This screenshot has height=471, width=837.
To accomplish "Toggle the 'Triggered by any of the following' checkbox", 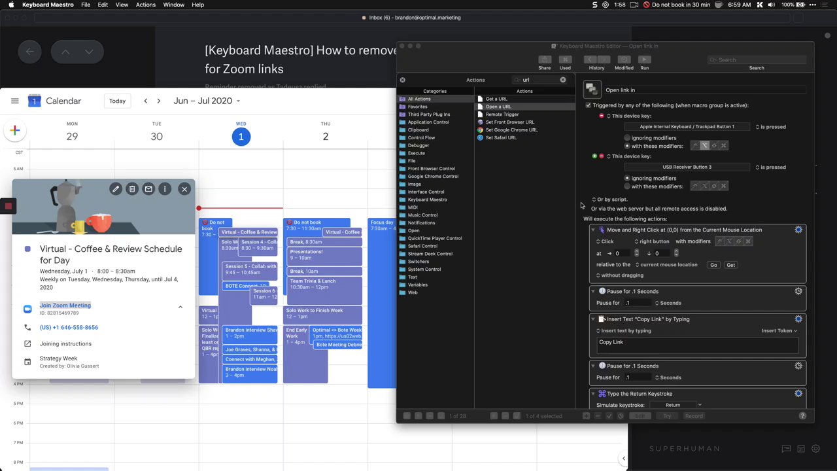I will tap(588, 105).
